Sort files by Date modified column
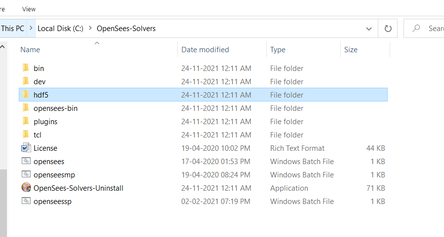The height and width of the screenshot is (237, 444). tap(205, 50)
